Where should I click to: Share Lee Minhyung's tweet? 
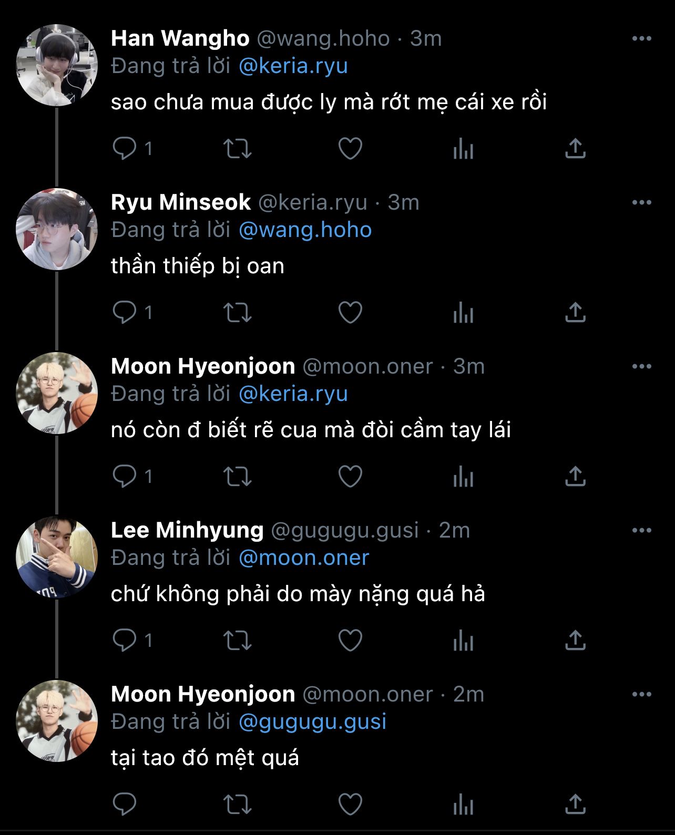[x=575, y=641]
